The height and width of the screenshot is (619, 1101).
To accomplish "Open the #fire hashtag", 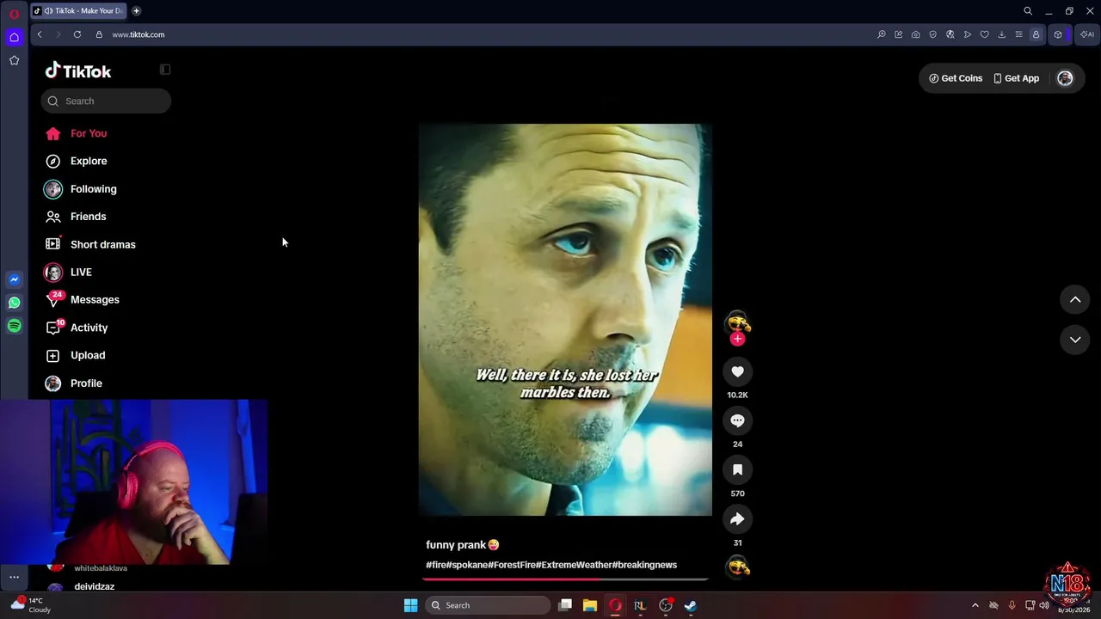I will (436, 565).
